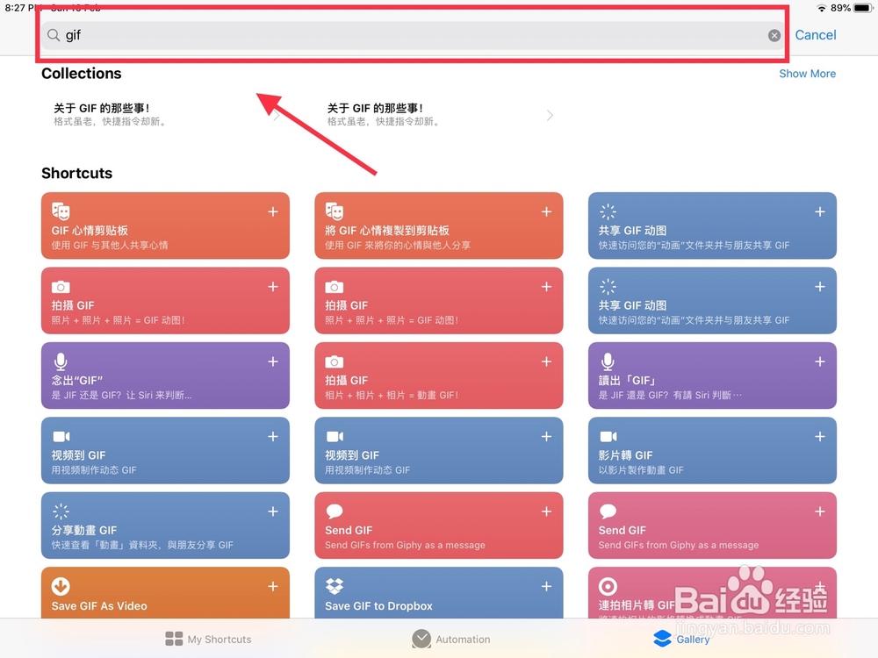Click the magnifying glass search icon
Viewport: 878px width, 658px height.
54,35
